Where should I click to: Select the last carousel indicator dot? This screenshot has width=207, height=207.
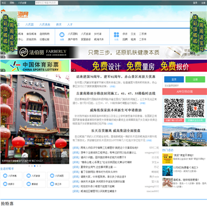pos(40,166)
